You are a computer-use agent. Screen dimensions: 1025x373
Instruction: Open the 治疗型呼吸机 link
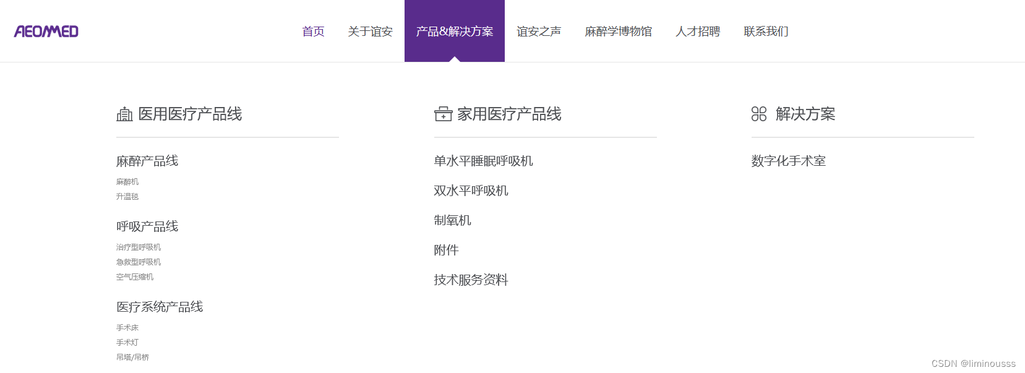139,247
